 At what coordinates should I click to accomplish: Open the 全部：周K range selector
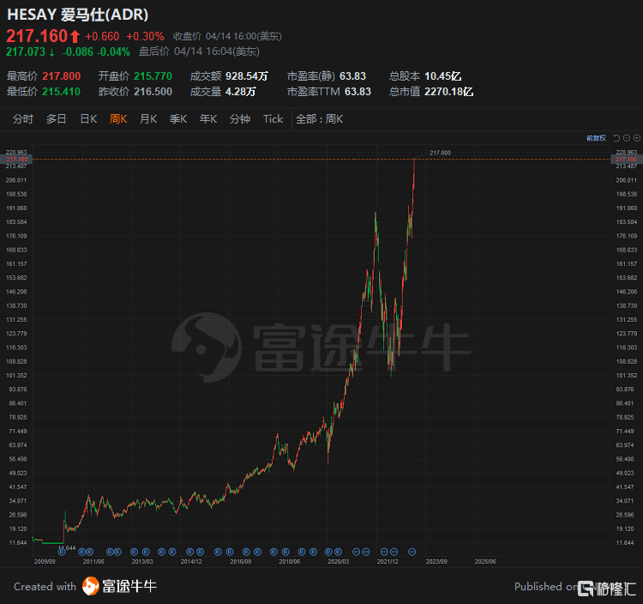point(320,119)
